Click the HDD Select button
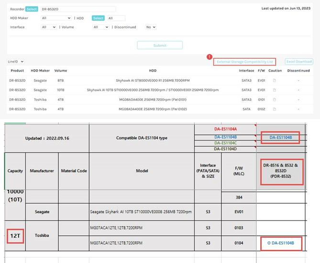Screen dimensions: 320x263 (x=98, y=18)
